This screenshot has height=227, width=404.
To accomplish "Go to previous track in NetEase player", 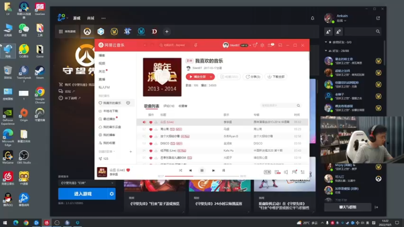I will pyautogui.click(x=190, y=171).
